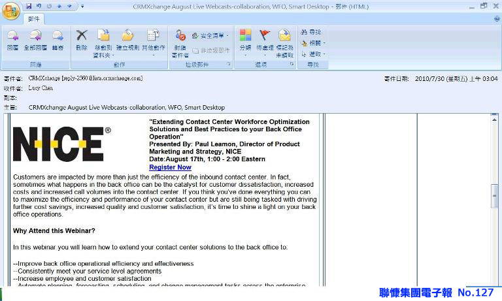Screen dimensions: 502x301
Task: Expand the 垃圾郵件 group dialog launcher
Action: (229, 64)
